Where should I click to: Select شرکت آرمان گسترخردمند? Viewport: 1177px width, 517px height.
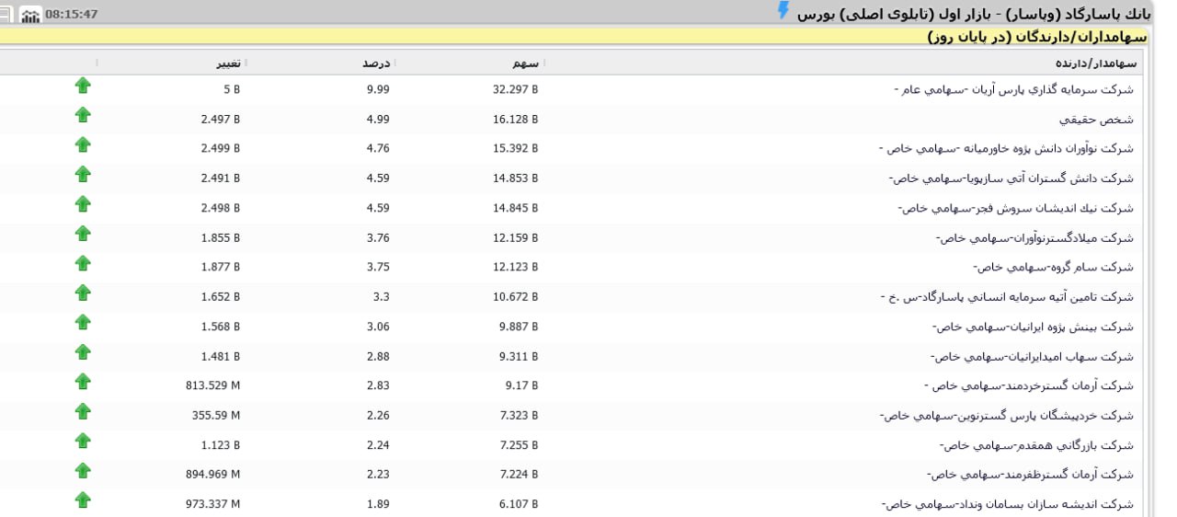pos(1030,385)
